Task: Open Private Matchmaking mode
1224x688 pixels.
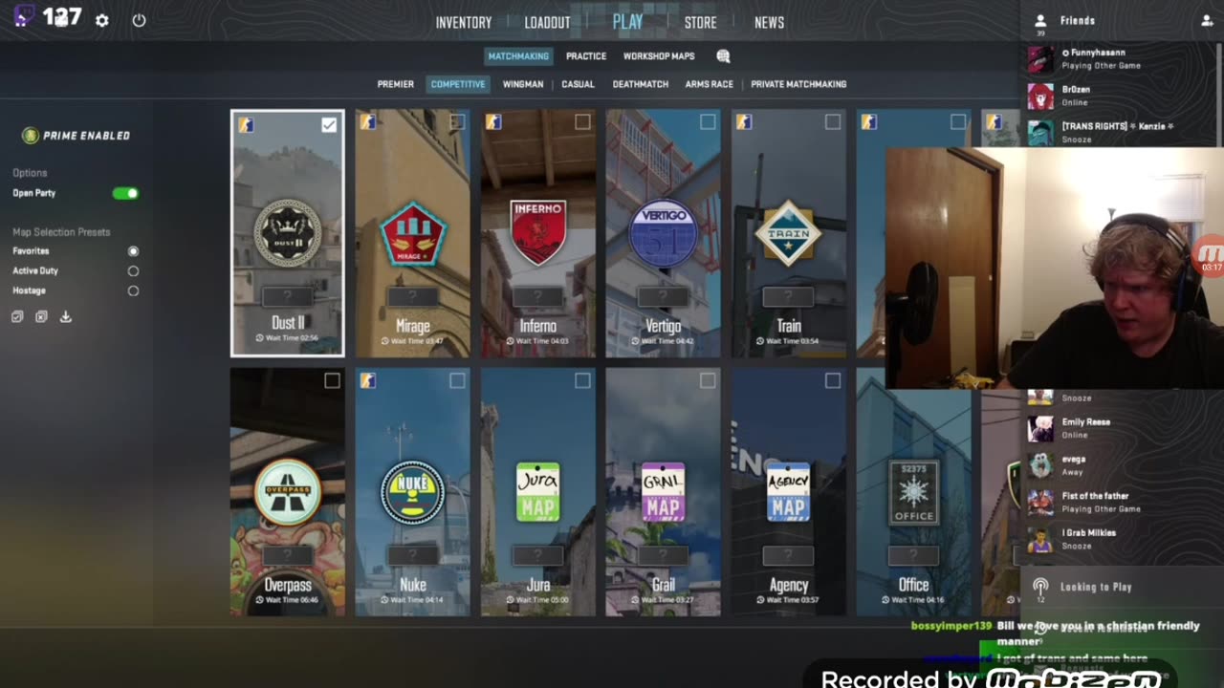Action: tap(798, 84)
